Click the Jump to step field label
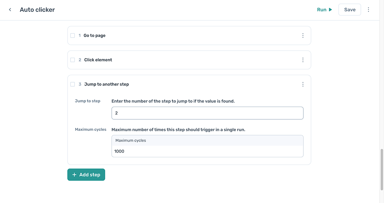Screen dimensions: 384x203 [88, 101]
